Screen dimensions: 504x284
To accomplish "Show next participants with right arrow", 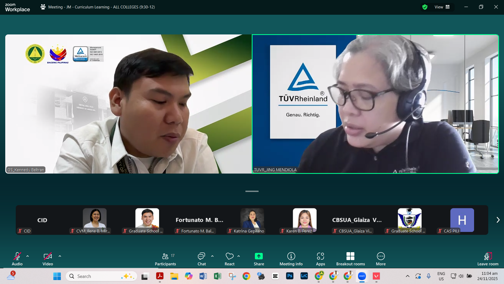I will 498,220.
